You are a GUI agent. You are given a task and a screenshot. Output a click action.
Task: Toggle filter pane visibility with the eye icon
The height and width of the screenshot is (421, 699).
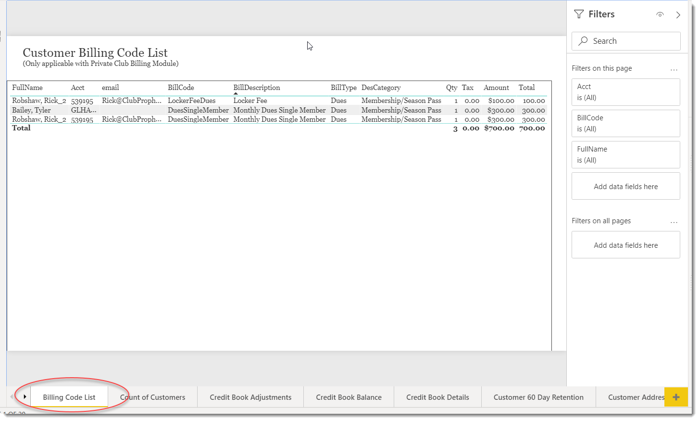point(660,14)
